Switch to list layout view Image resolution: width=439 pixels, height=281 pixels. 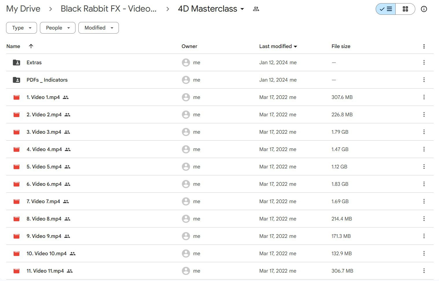point(386,9)
